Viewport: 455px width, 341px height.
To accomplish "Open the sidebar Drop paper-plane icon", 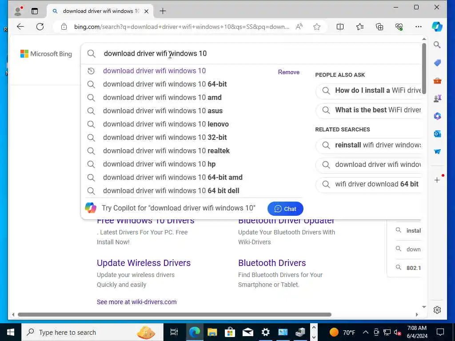I will point(437,152).
